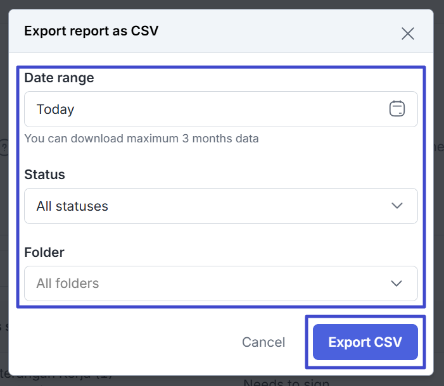This screenshot has height=386, width=444.
Task: Click the help question-mark icon behind dialog
Action: coord(4,147)
